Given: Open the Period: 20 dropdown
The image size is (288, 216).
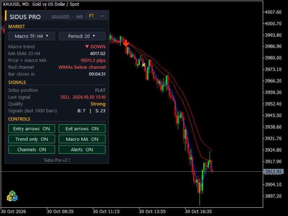Looking at the screenshot, I should click(x=82, y=36).
